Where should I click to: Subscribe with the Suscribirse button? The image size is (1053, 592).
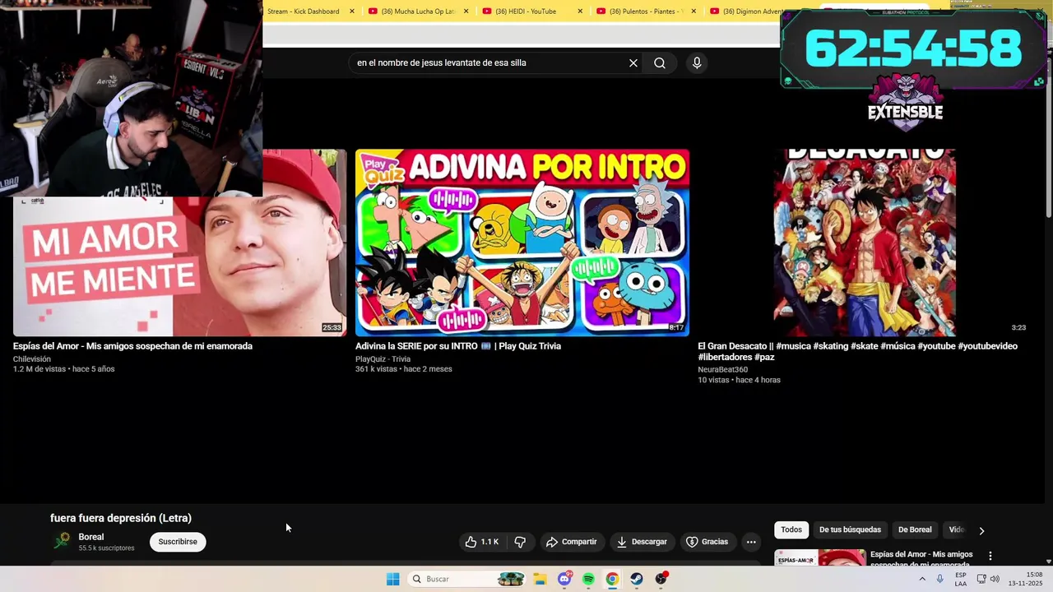(x=178, y=542)
